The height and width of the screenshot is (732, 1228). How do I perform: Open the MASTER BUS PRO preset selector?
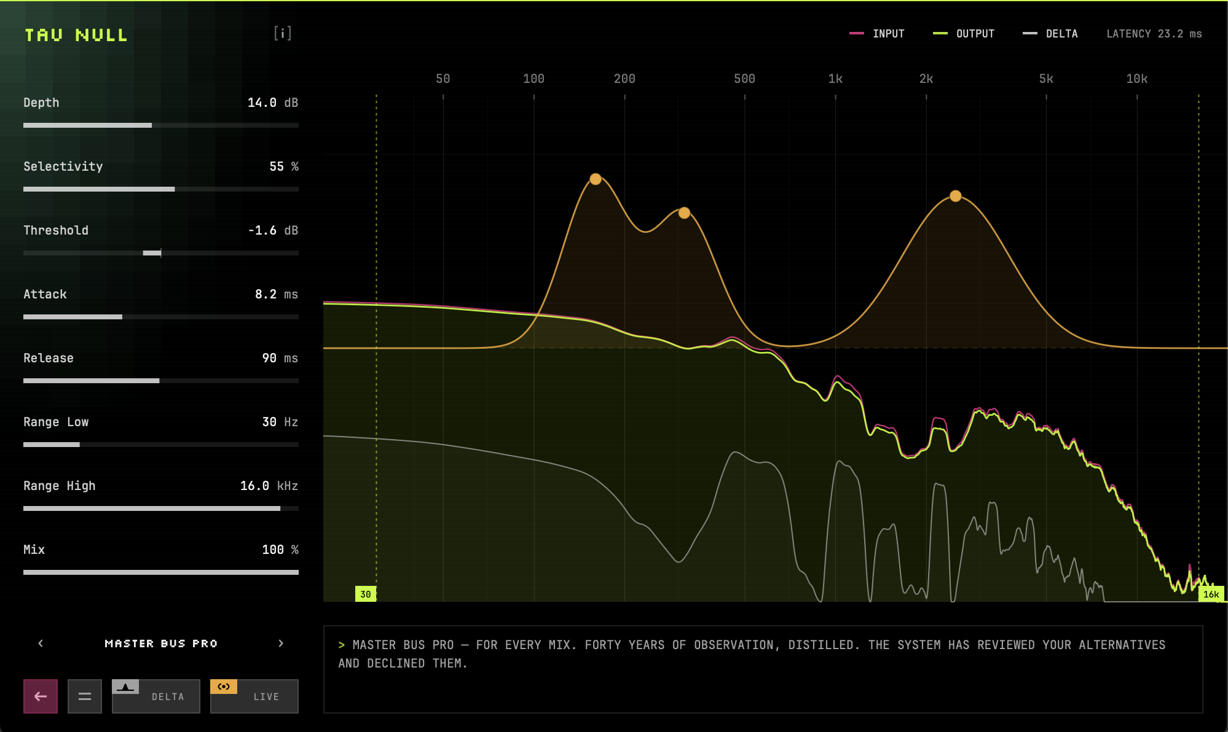pyautogui.click(x=161, y=644)
